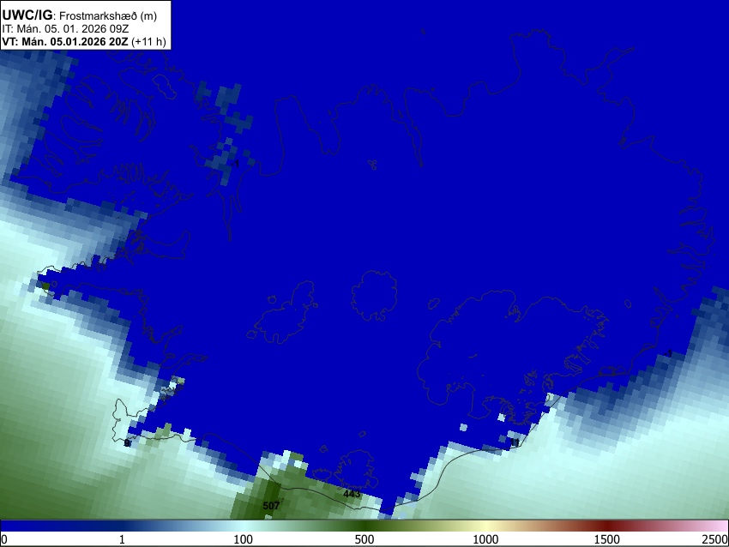Click the color scale label 500
The height and width of the screenshot is (547, 729).
click(x=364, y=539)
